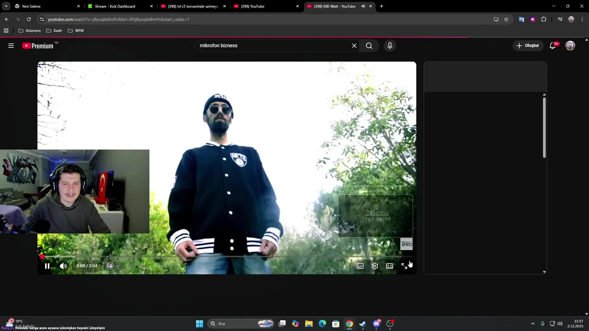This screenshot has width=589, height=331.
Task: Install app icon in address bar
Action: 496,19
